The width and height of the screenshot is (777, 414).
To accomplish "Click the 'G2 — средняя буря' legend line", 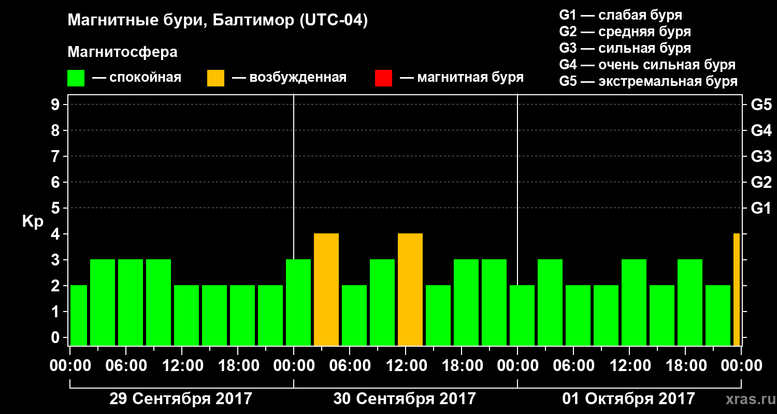I will (625, 32).
